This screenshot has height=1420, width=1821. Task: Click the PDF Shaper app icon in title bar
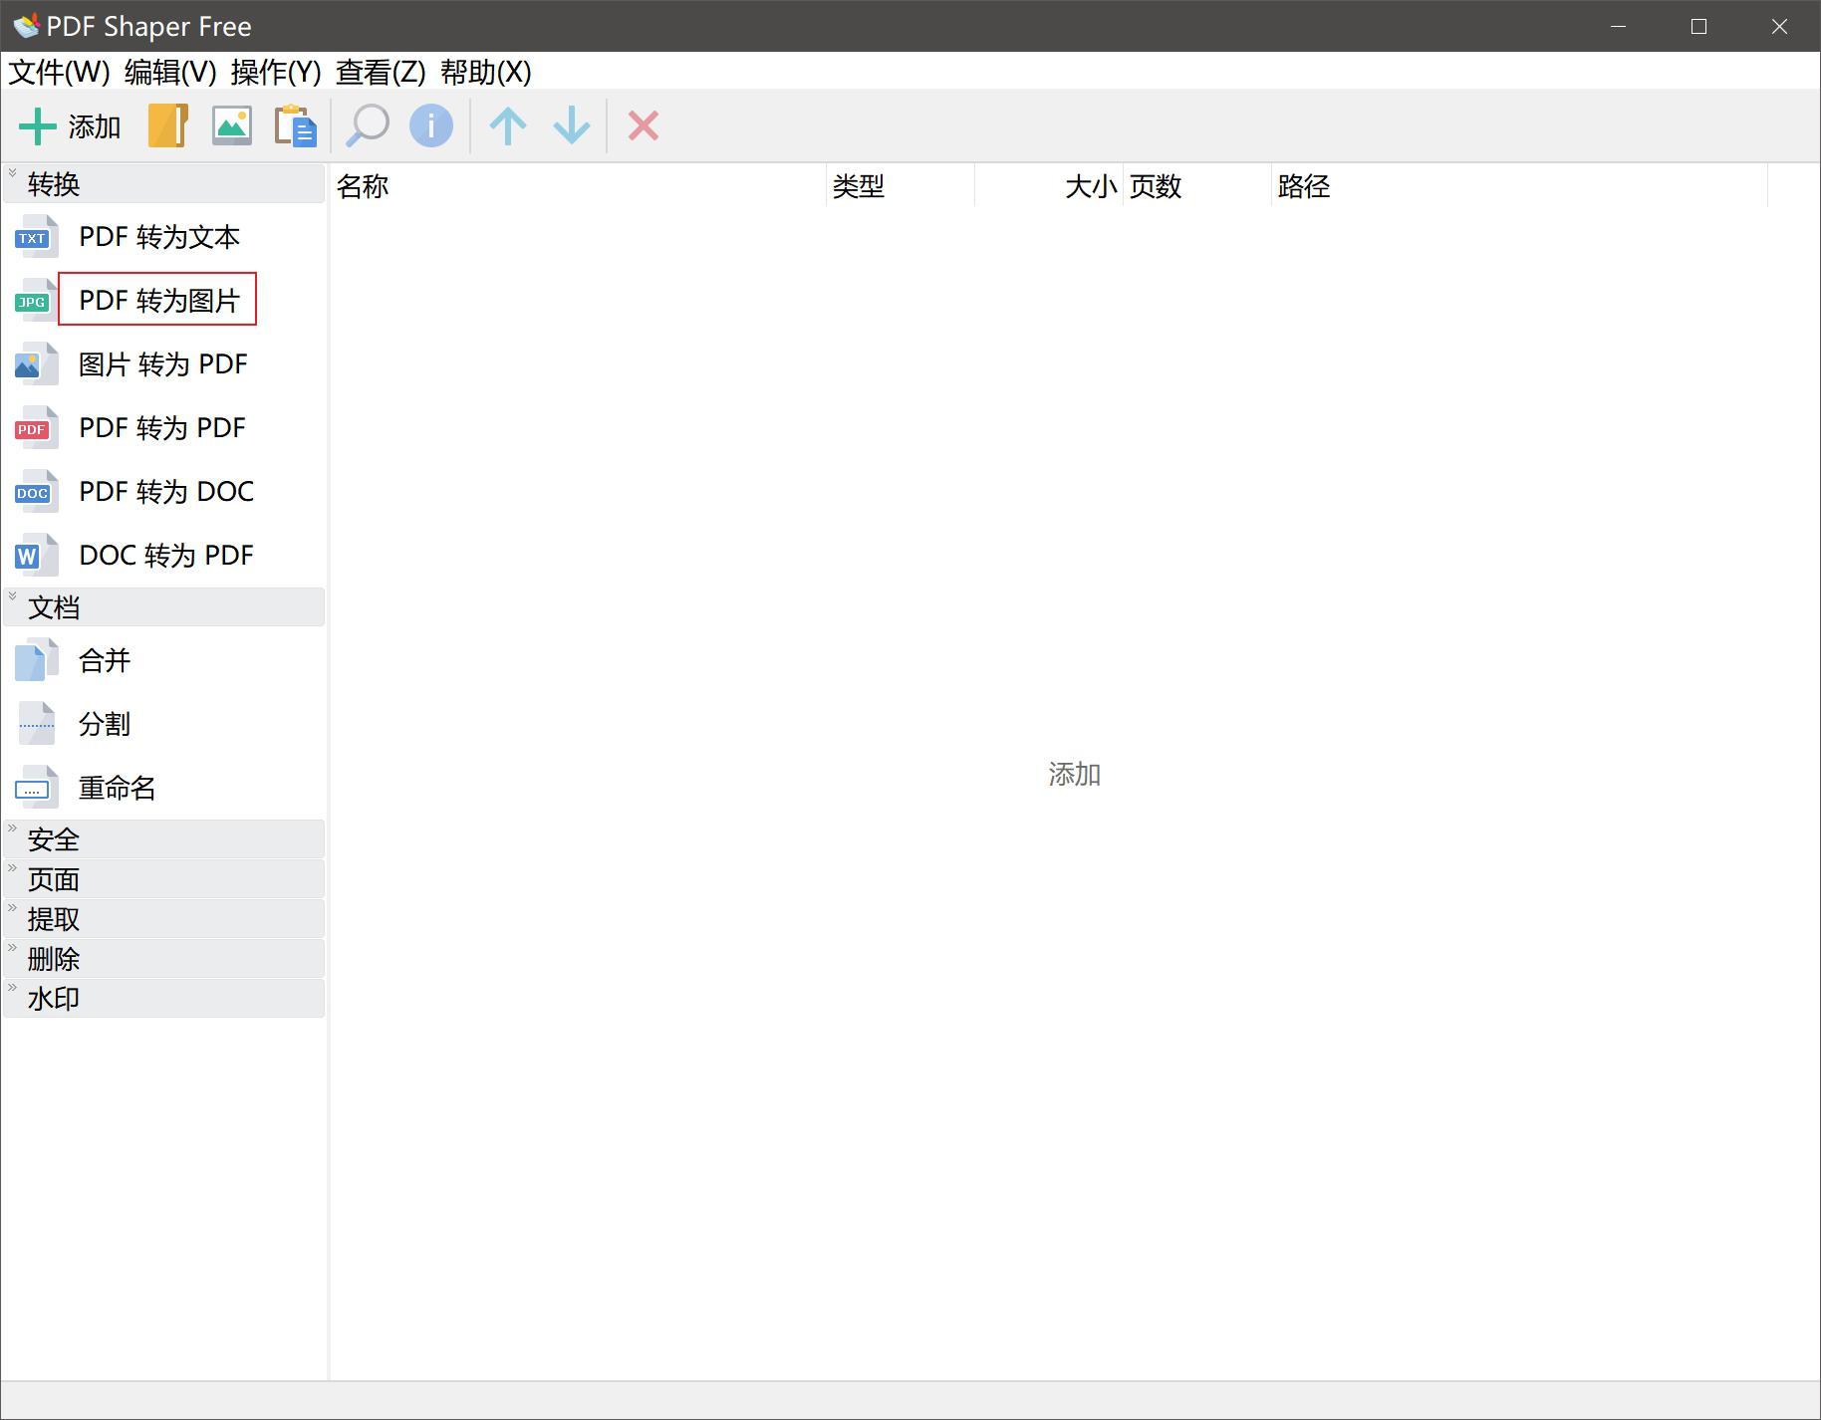pyautogui.click(x=26, y=25)
